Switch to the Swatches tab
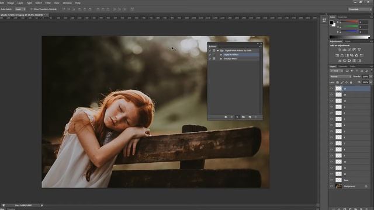This screenshot has width=374, height=210. click(342, 17)
